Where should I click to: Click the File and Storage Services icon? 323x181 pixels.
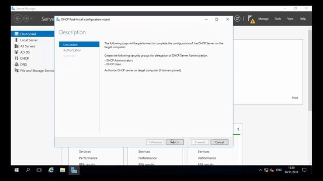[17, 70]
